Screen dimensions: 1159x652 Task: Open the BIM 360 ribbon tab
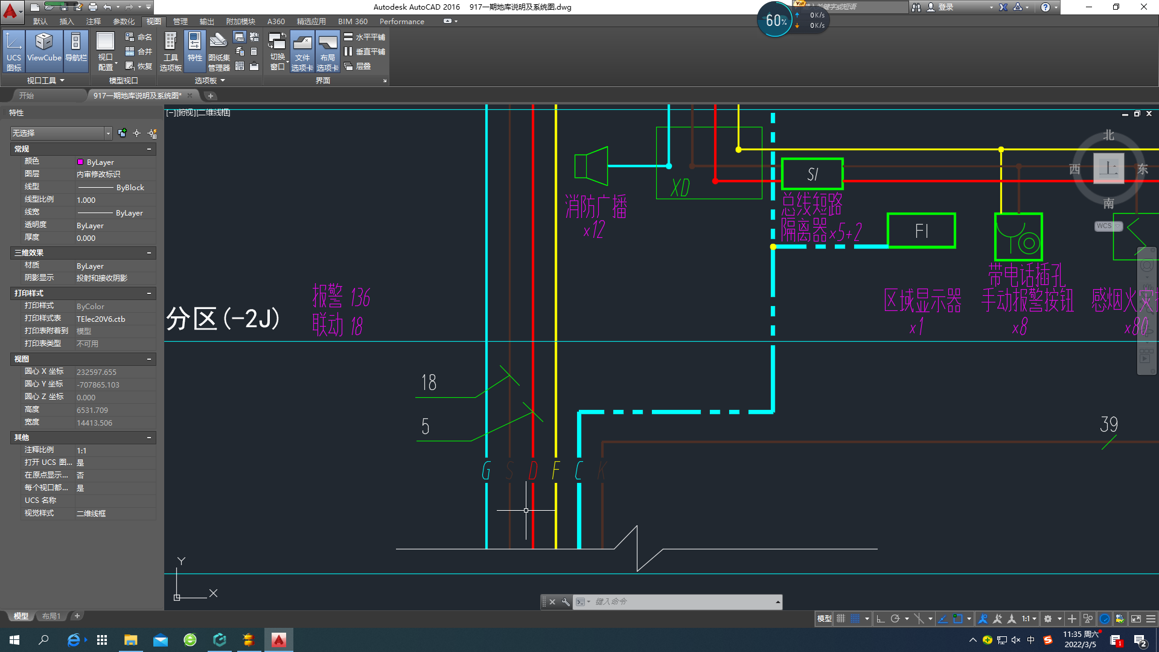pos(353,21)
